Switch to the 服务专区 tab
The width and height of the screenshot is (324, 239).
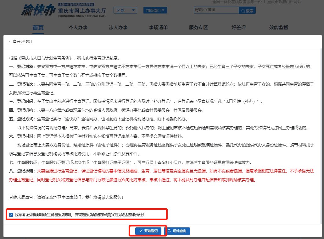(x=198, y=27)
